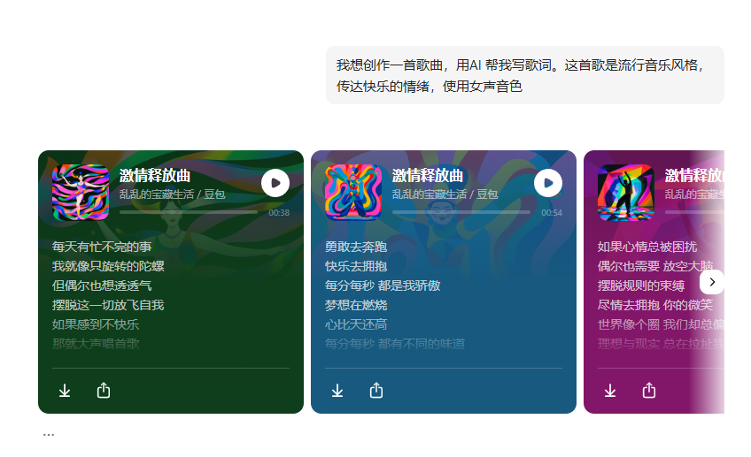Click faded lyric 每分每秒 都有不同的味道
This screenshot has width=751, height=457.
pos(395,344)
